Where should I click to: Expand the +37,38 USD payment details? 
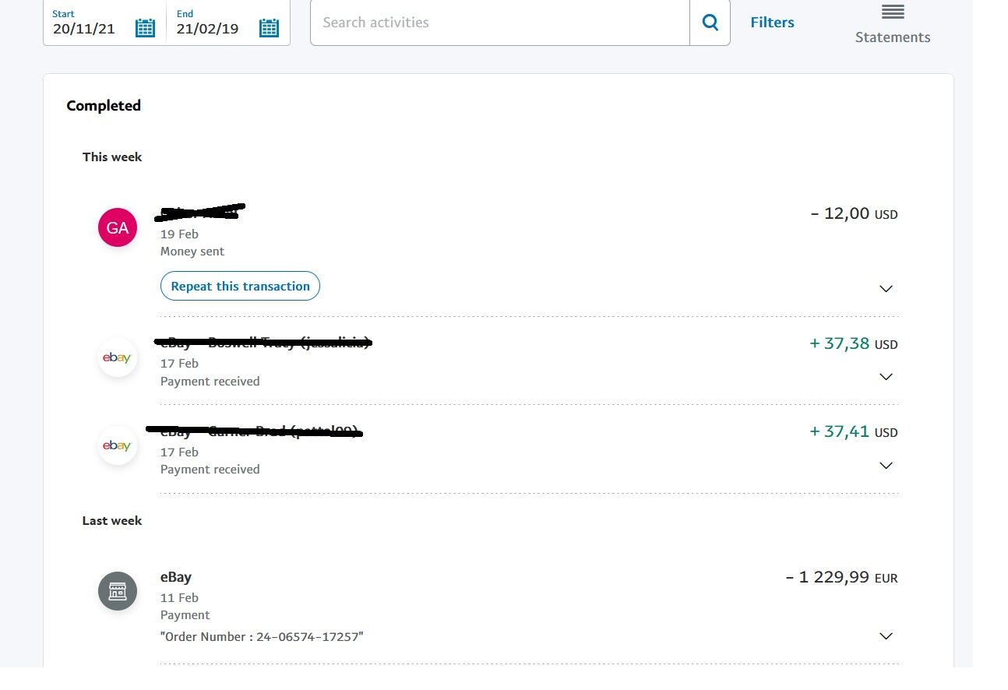(x=886, y=377)
